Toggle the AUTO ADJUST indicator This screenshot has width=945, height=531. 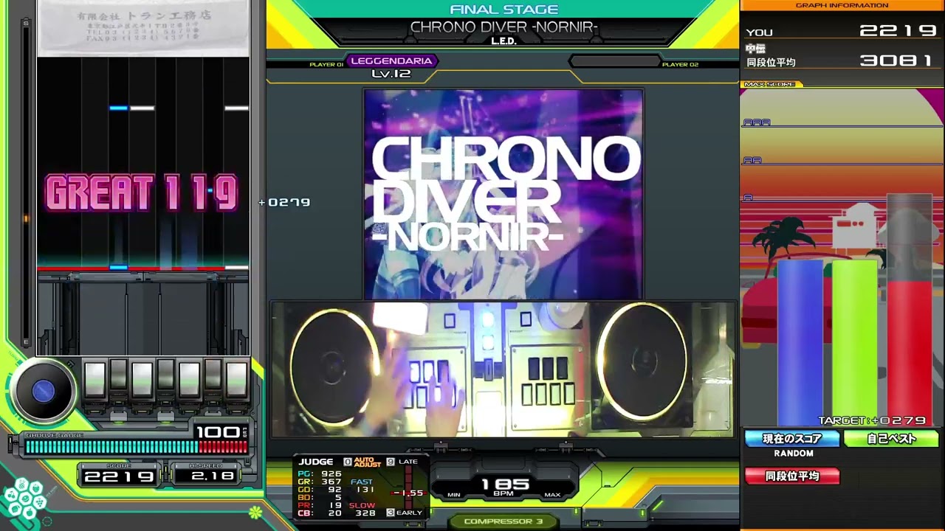[367, 462]
